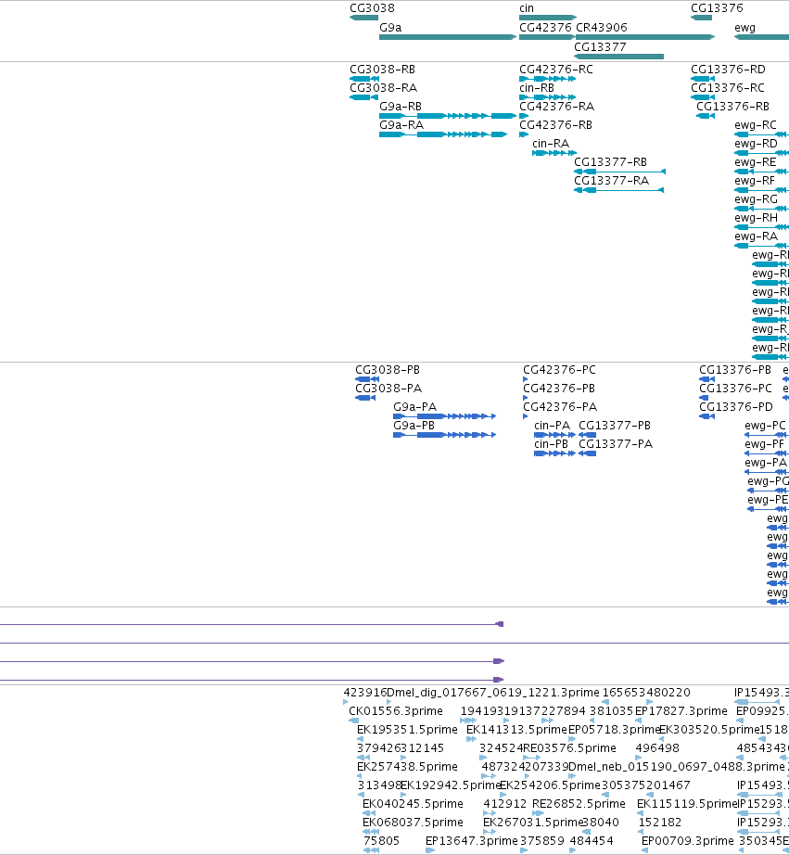Screen dimensions: 789x855
Task: Select the ewg-RG transcript label
Action: [x=756, y=199]
